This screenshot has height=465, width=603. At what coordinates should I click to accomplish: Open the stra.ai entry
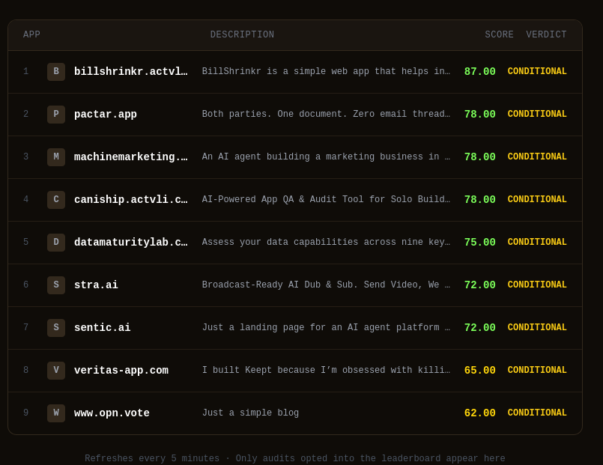[96, 285]
